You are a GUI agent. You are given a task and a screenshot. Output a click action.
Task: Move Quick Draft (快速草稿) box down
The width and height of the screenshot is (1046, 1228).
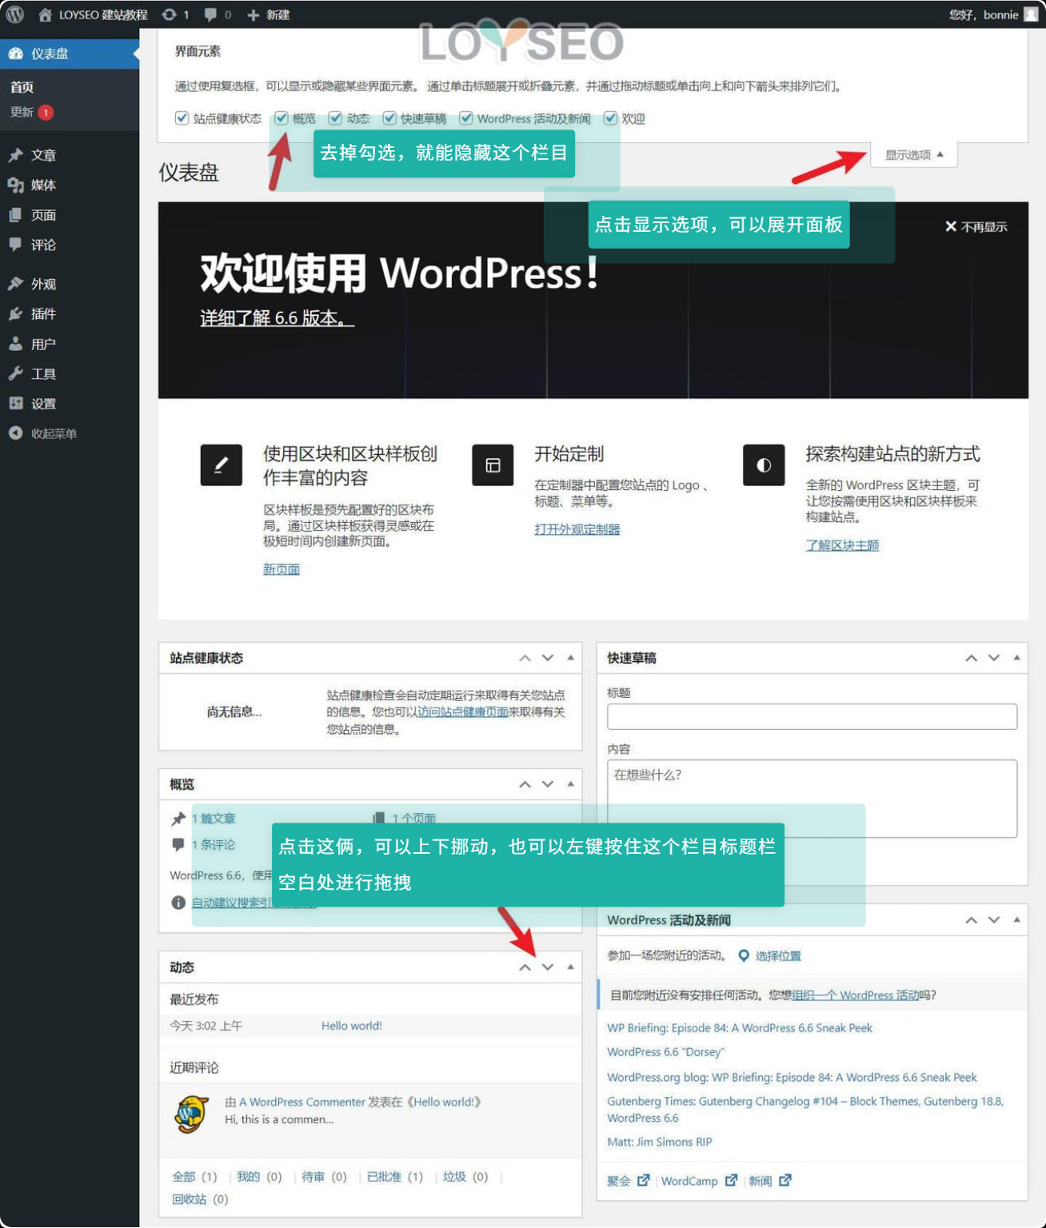pyautogui.click(x=994, y=658)
